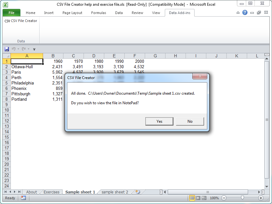Click the horizontal split box beside the right scroll arrow

pyautogui.click(x=263, y=192)
